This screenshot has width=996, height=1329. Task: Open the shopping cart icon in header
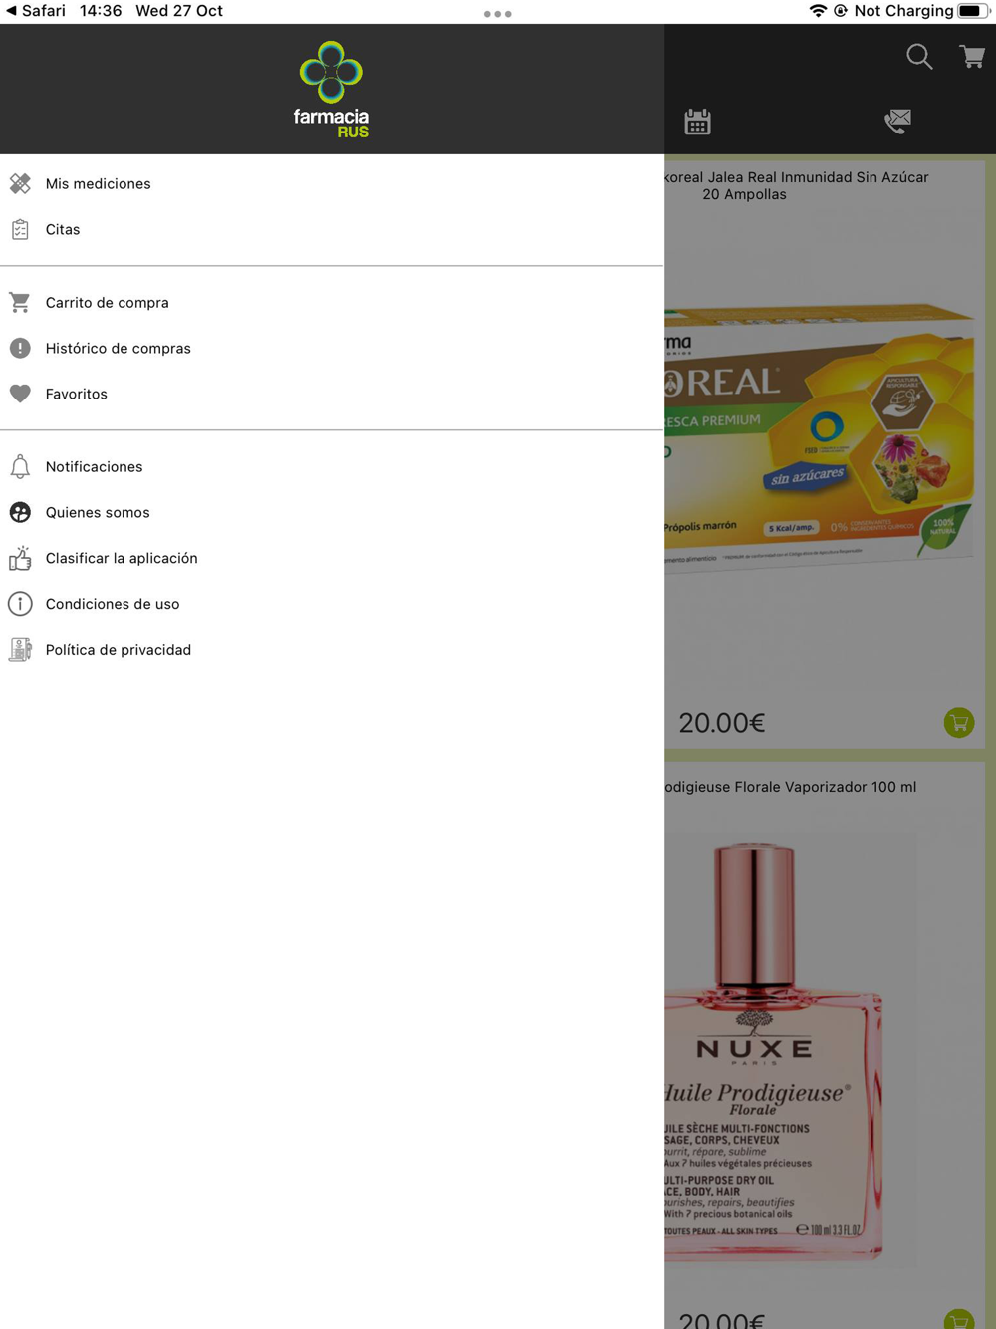[973, 57]
